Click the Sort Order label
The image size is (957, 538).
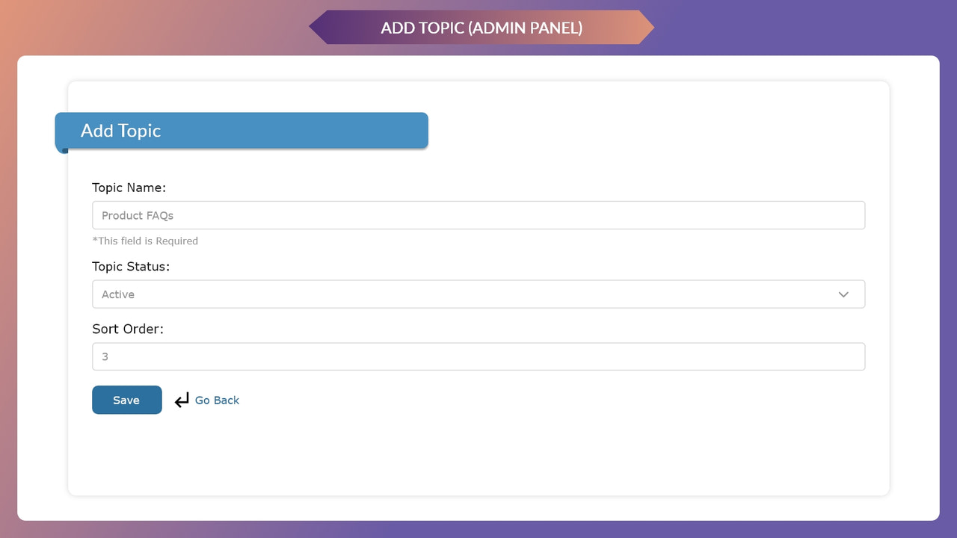[x=127, y=329]
